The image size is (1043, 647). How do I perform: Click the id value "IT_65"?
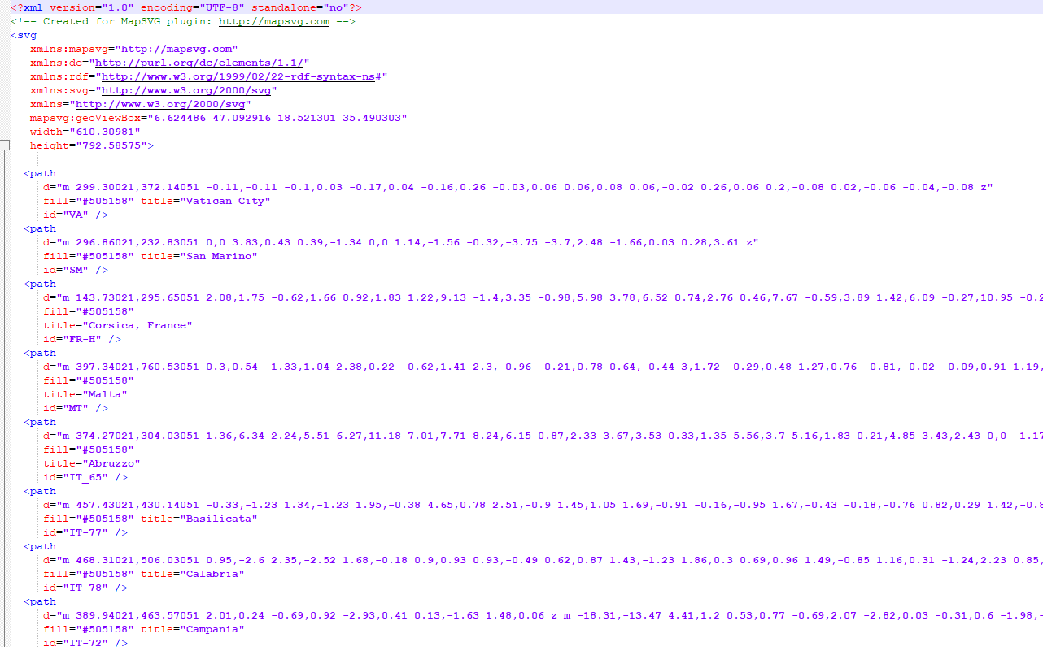click(85, 477)
